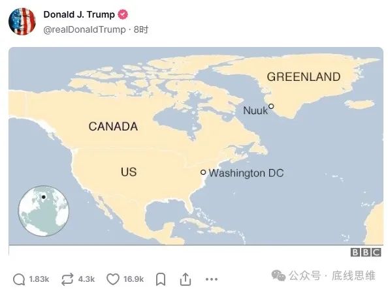
Task: Click the reply speech bubble icon
Action: tap(19, 279)
